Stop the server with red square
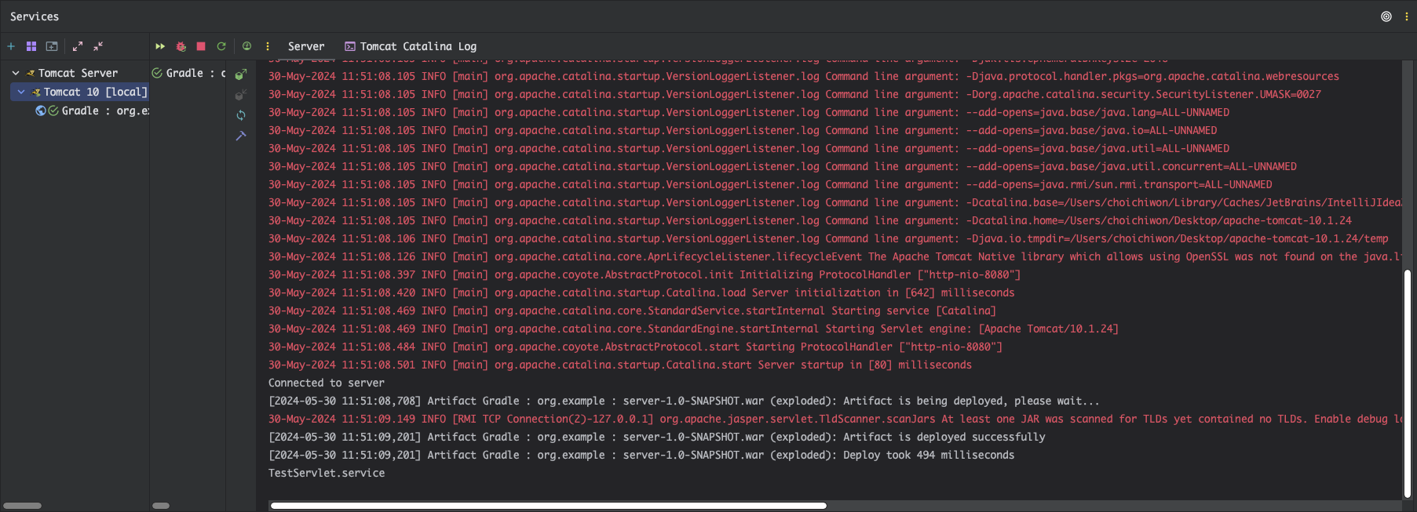Viewport: 1417px width, 512px height. click(201, 46)
